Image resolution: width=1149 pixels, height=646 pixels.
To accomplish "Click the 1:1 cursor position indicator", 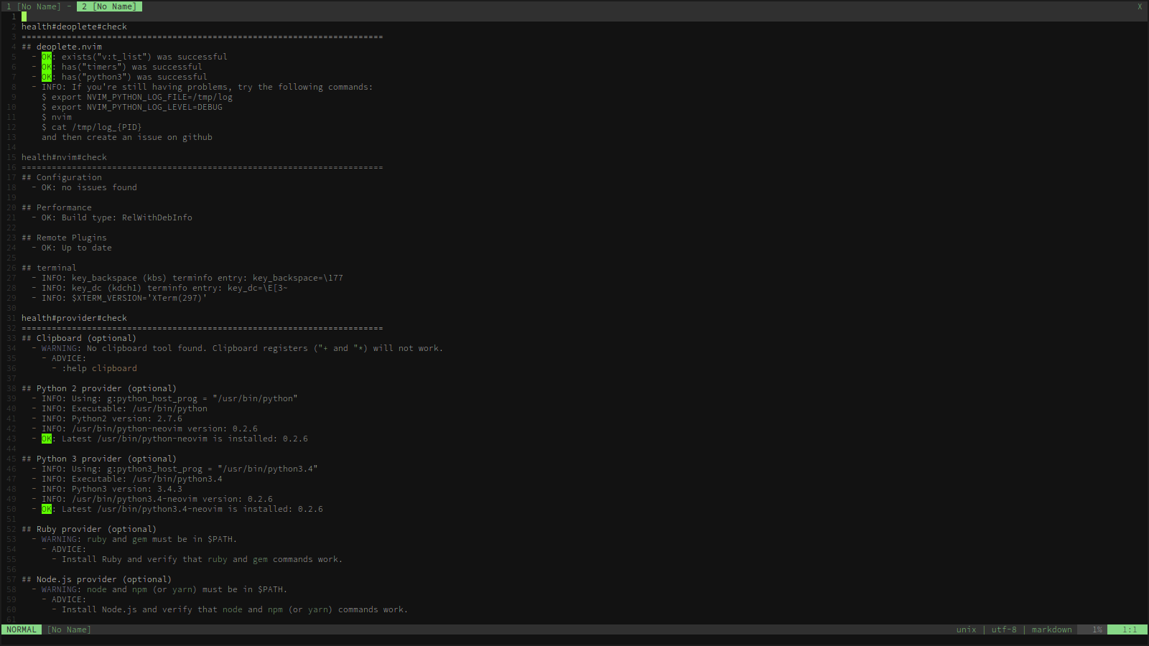I will 1129,629.
